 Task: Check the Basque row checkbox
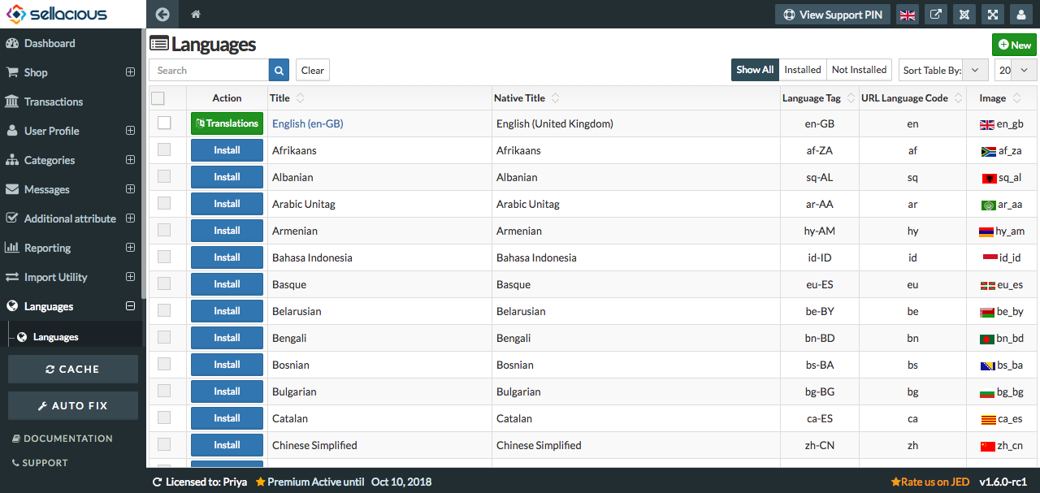(x=164, y=283)
